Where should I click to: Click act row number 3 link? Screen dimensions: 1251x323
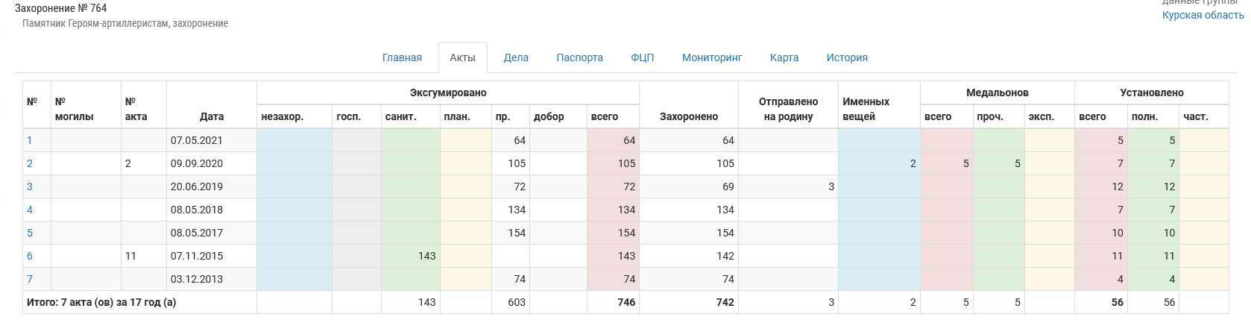coord(30,186)
